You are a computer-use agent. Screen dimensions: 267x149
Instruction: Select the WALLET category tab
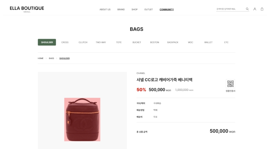click(208, 42)
